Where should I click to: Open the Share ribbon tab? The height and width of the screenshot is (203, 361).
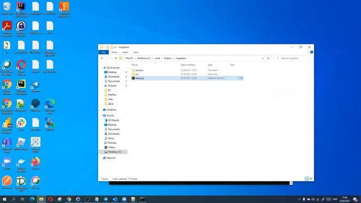pos(125,52)
